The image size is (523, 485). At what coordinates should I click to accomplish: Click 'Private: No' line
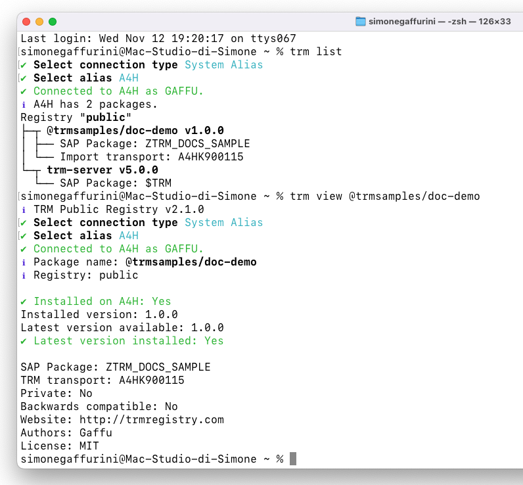[57, 393]
